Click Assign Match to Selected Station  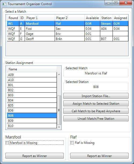click(96, 103)
